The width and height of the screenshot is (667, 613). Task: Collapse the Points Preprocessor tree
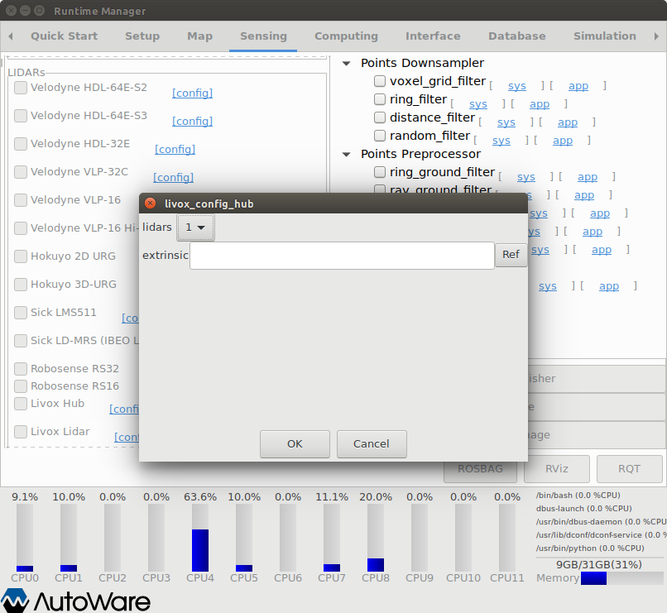[x=347, y=155]
